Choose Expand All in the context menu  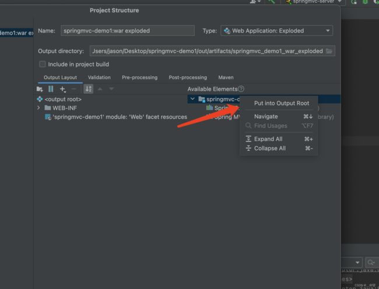279,139
